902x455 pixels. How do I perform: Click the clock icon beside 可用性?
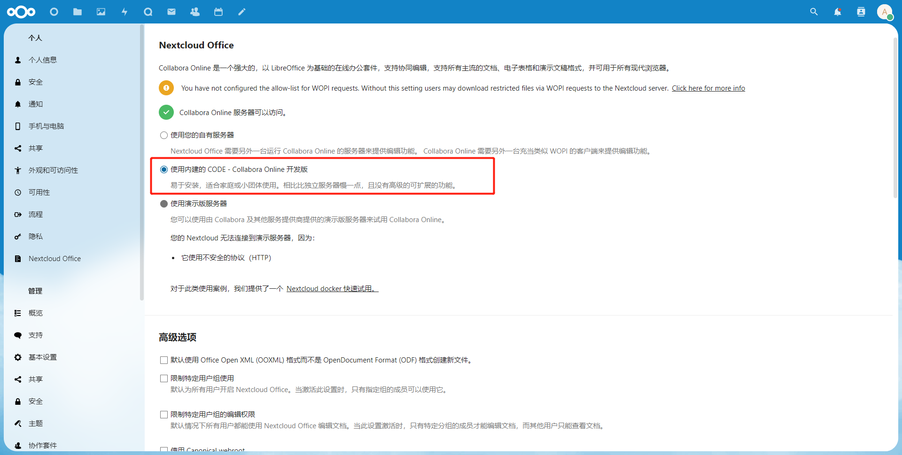(18, 193)
